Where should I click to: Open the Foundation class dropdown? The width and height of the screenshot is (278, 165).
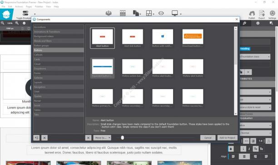255,57
